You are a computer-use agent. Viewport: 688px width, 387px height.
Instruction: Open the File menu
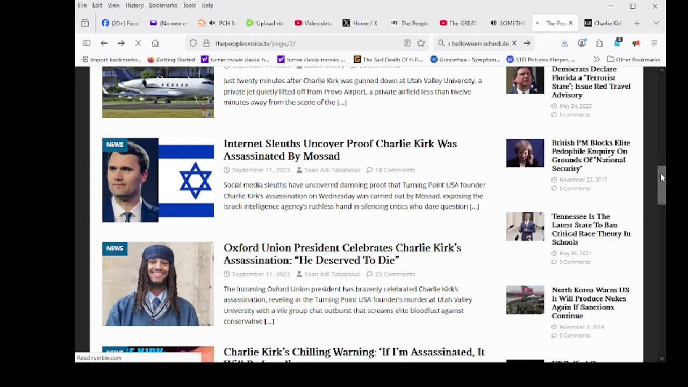82,5
